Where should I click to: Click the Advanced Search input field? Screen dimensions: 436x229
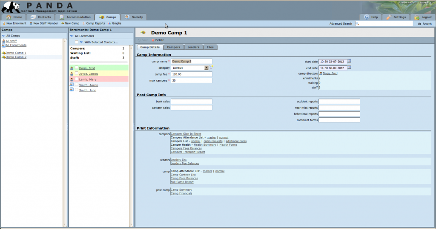coord(384,24)
